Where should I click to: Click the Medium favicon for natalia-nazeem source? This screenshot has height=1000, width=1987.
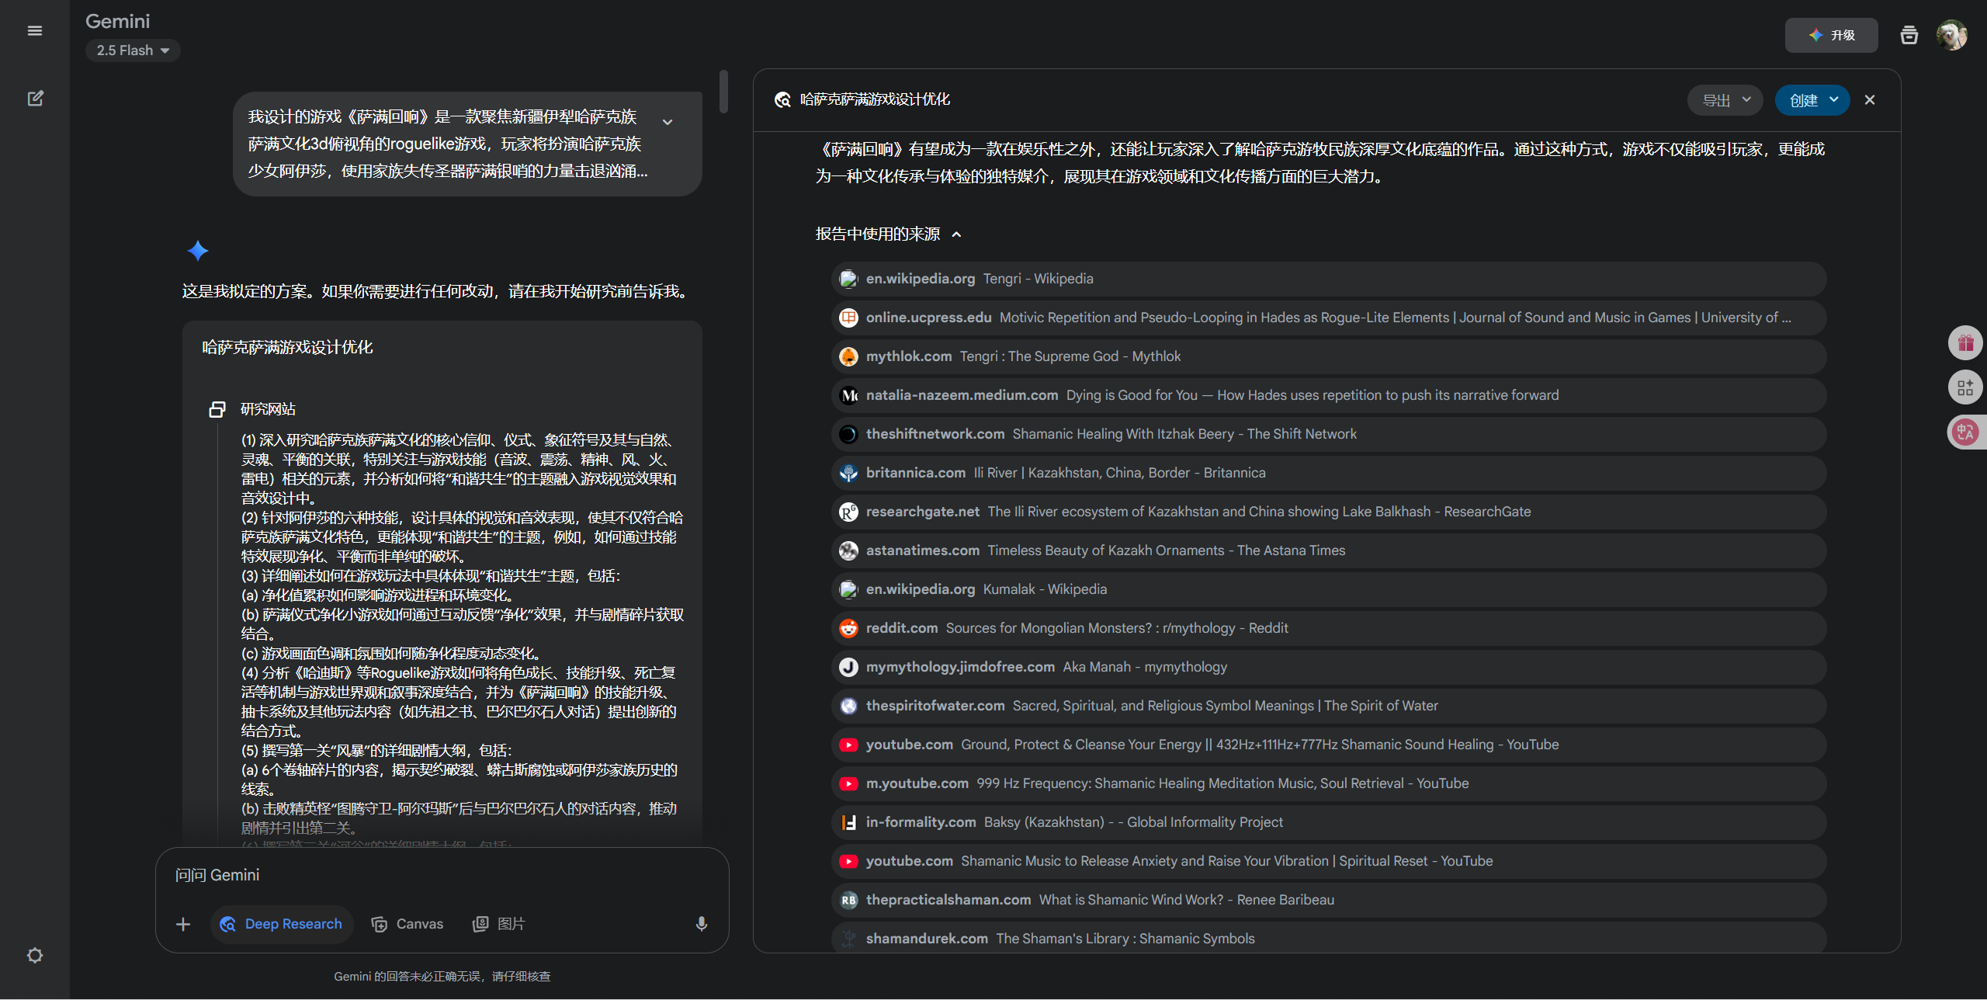[x=848, y=395]
